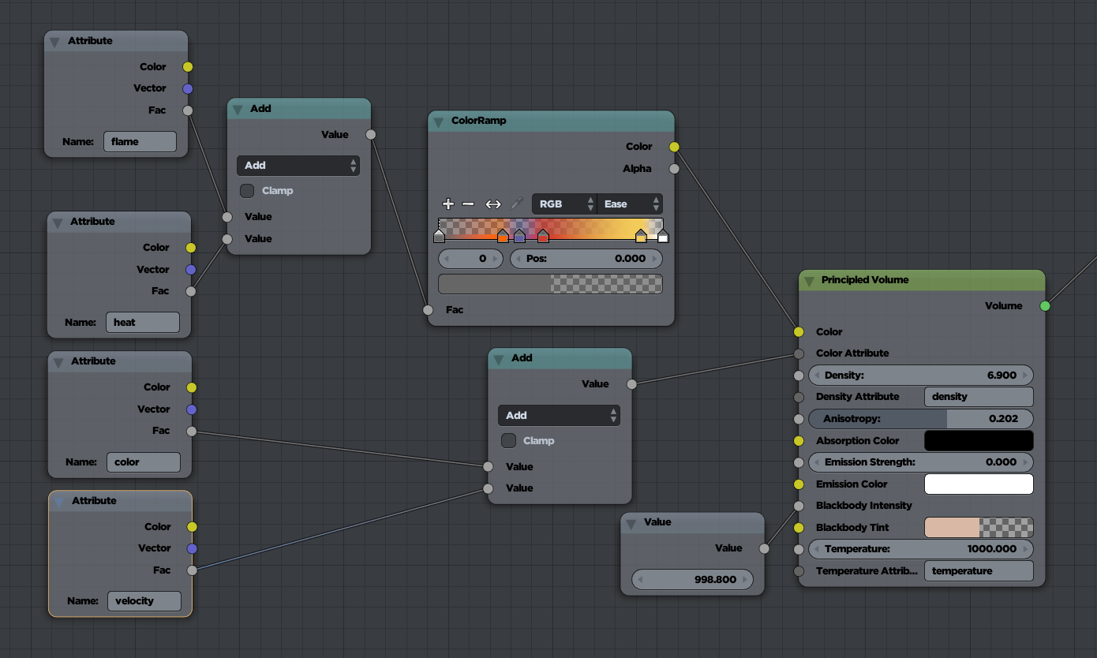
Task: Open operation dropdown on Add node feeding Color Attribute
Action: click(x=559, y=416)
